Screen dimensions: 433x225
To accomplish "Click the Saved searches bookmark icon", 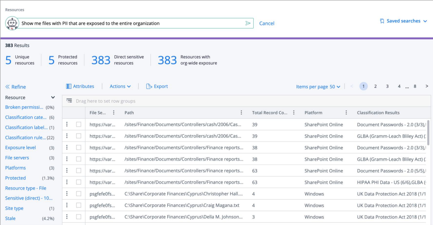I will coord(382,21).
